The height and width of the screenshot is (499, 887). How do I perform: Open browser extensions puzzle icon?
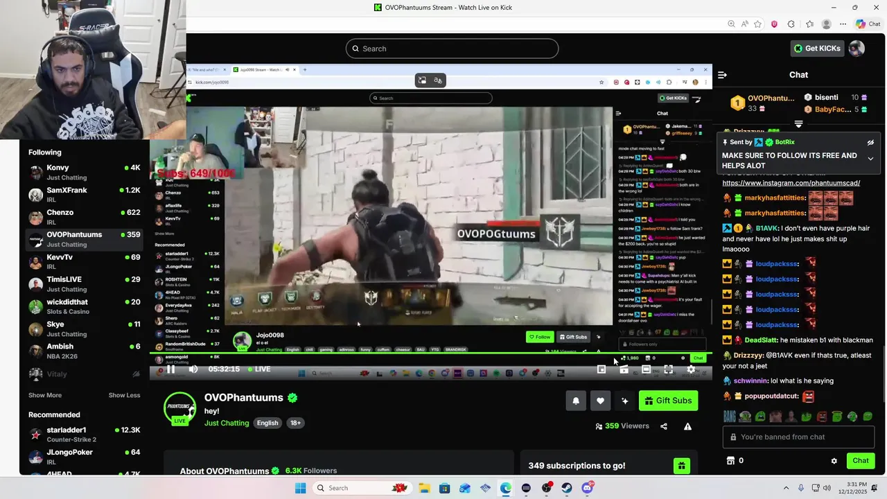(x=791, y=24)
